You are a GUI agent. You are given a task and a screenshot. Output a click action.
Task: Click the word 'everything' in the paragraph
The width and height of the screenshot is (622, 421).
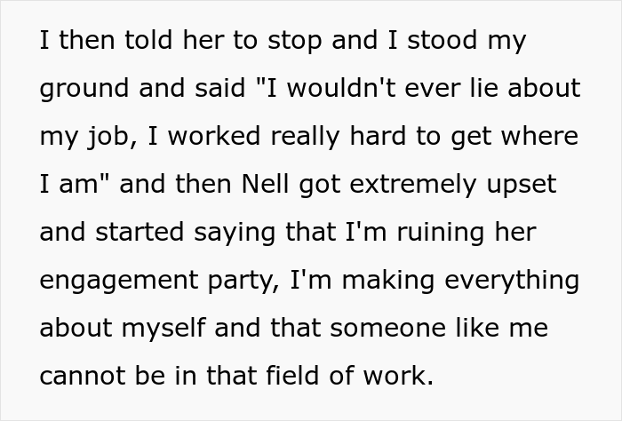512,282
